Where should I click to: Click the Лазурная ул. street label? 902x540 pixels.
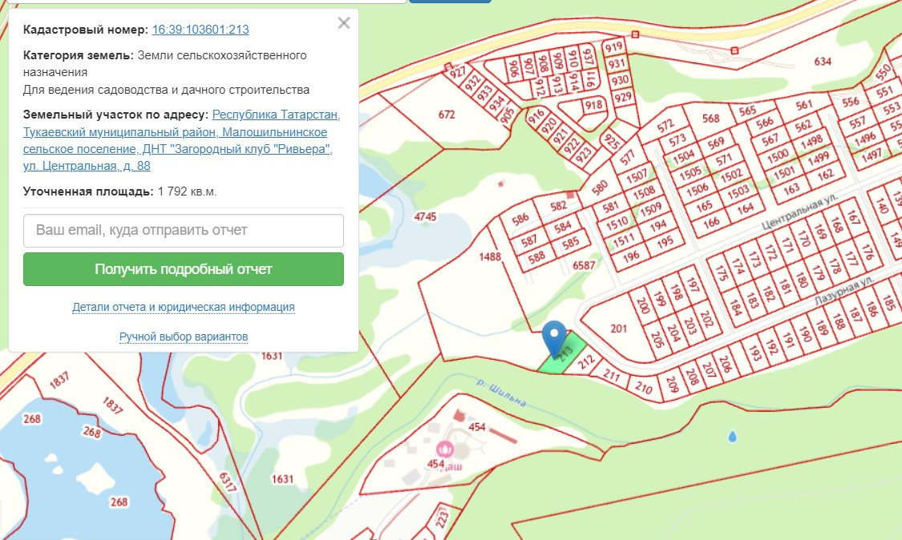844,290
